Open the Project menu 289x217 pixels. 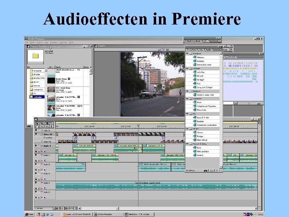39,43
